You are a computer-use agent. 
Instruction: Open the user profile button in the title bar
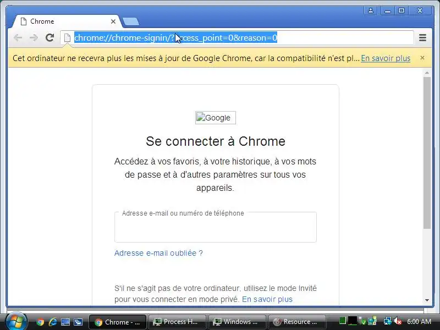(370, 10)
